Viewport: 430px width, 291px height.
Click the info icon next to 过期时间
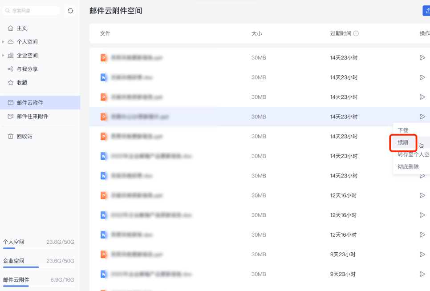[x=356, y=33]
